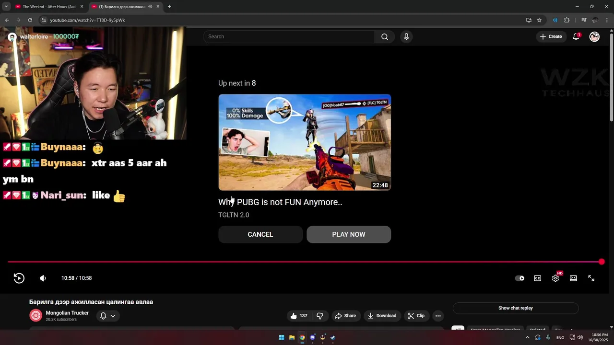Viewport: 614px width, 345px height.
Task: Open Mongolian Trucker channel avatar
Action: [x=36, y=315]
